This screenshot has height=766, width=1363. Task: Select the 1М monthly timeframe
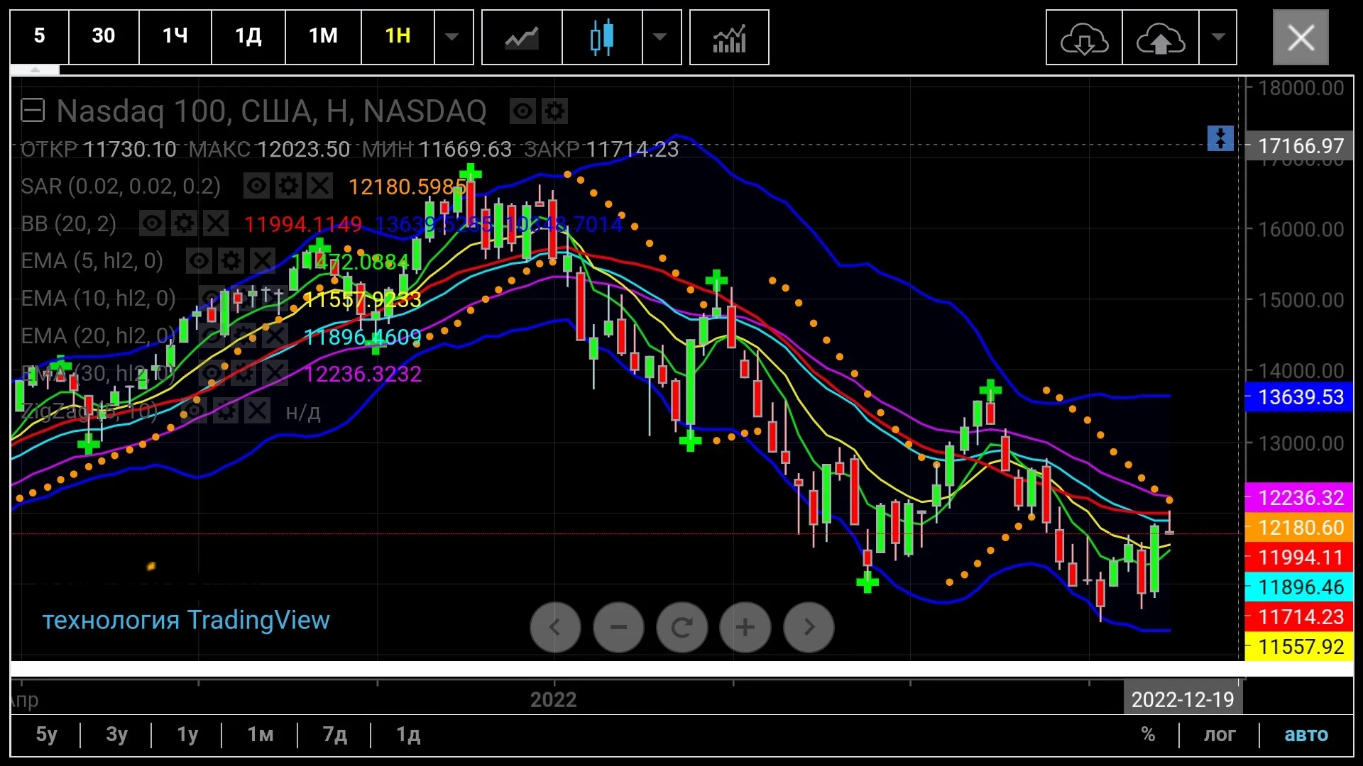[x=323, y=38]
